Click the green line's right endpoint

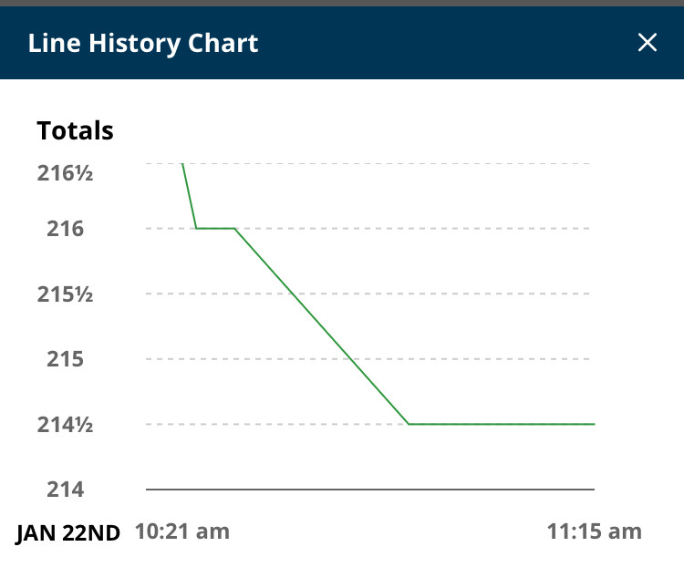coord(594,424)
